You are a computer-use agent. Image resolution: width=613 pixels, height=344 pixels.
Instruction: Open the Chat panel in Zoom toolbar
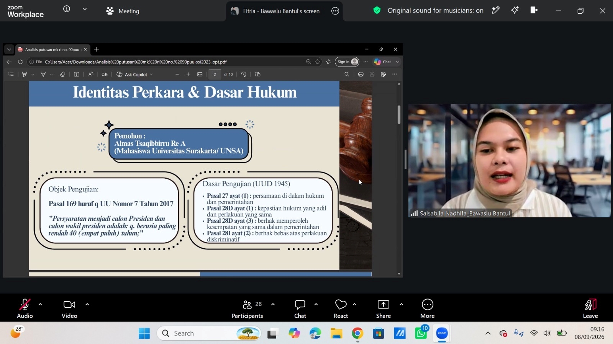click(300, 308)
